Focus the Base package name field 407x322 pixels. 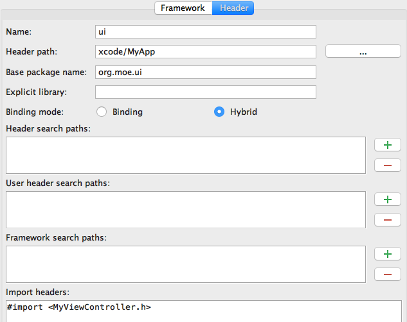point(206,72)
